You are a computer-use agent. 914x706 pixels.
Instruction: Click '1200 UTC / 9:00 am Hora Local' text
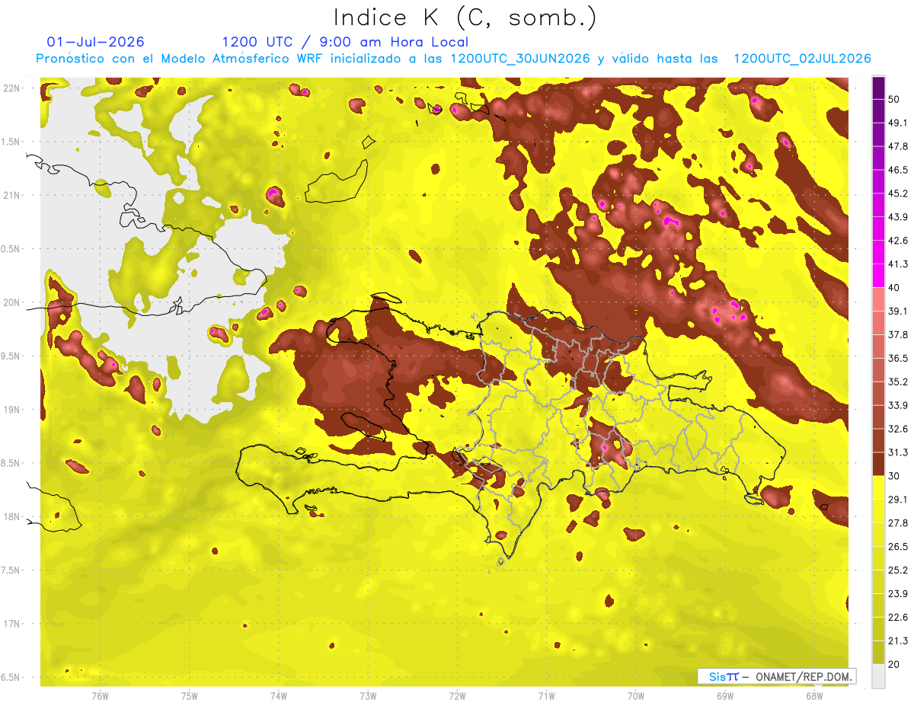(345, 42)
